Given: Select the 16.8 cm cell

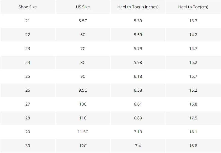Looking at the screenshot, I should tap(193, 104).
